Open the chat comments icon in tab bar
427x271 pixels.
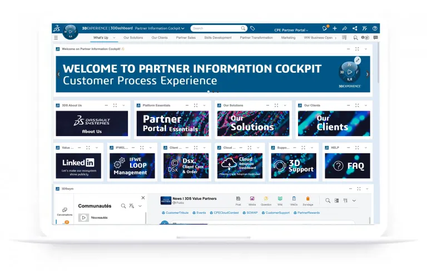375,38
